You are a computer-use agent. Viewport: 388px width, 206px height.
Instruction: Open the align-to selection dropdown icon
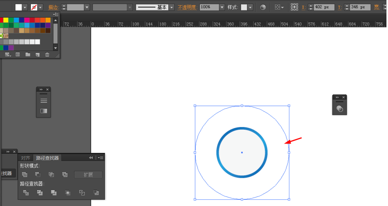coord(279,7)
